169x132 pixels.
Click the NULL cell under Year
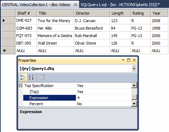tap(159, 51)
